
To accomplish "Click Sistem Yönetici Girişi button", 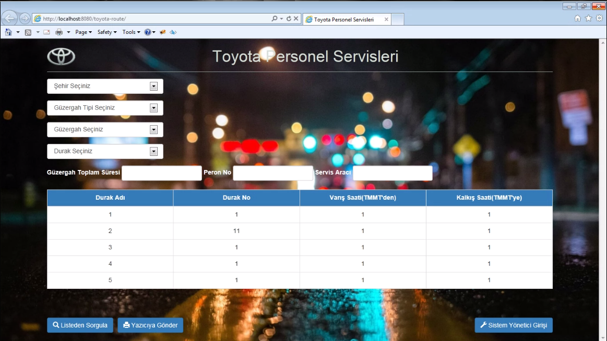I will pyautogui.click(x=514, y=325).
